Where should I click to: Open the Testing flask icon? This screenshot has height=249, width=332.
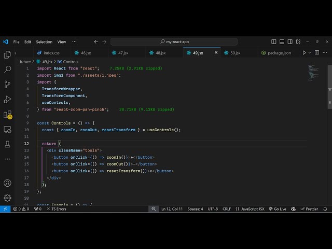pos(7,144)
